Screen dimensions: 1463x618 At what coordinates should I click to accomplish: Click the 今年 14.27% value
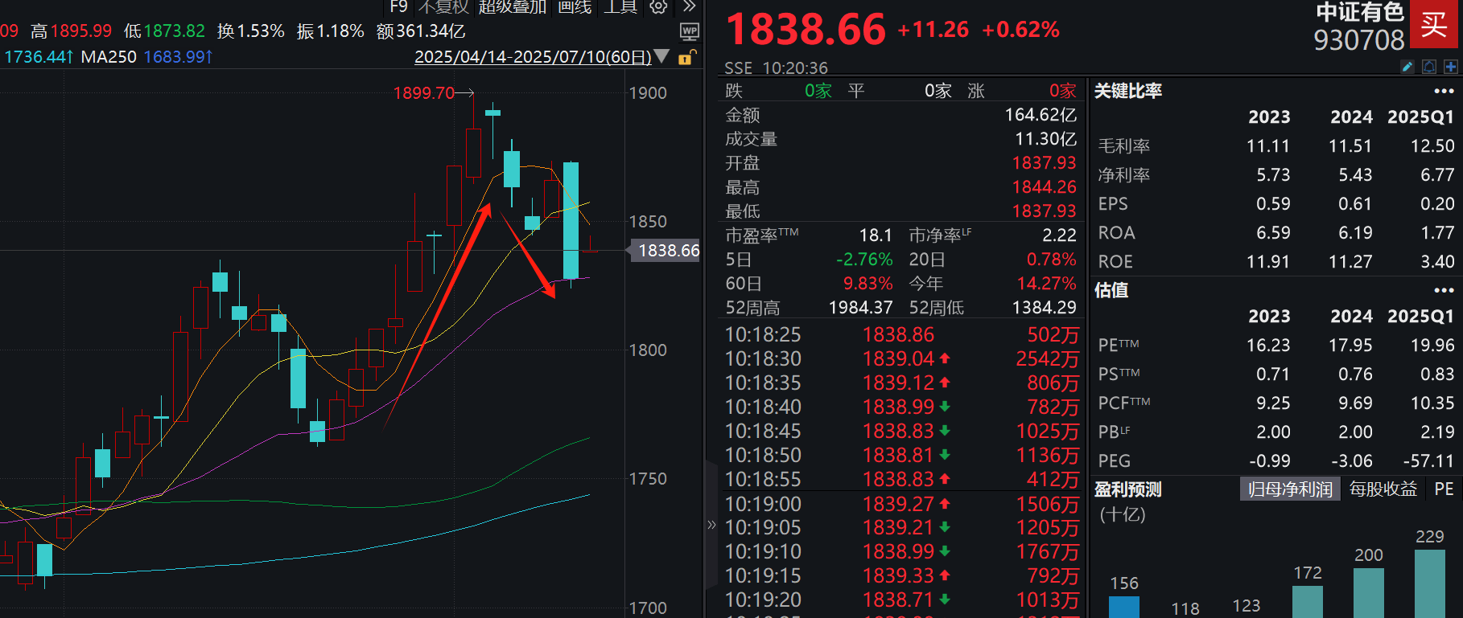pos(1046,284)
